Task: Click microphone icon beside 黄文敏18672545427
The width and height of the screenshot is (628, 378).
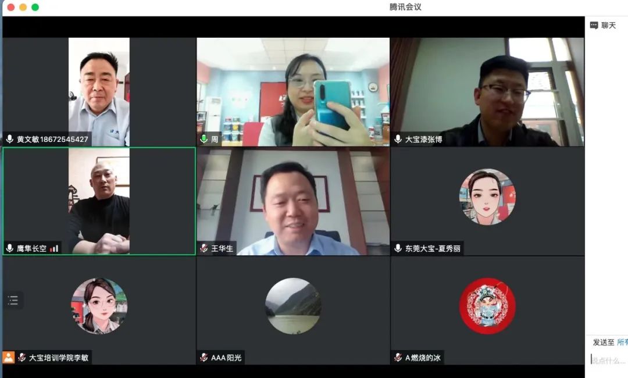Action: coord(10,139)
